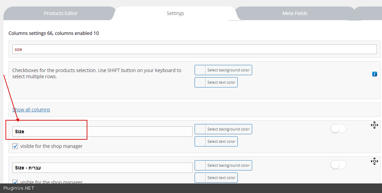Screen dimensions: 382x193
Task: Click the move handle icon for Size - עברית row
Action: 374,161
